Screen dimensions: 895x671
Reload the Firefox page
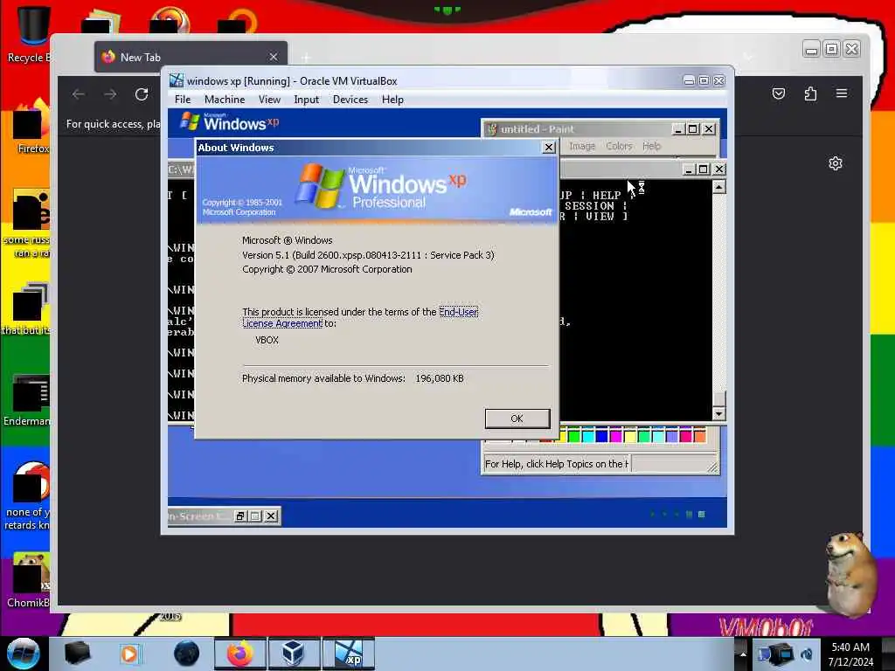click(x=142, y=94)
